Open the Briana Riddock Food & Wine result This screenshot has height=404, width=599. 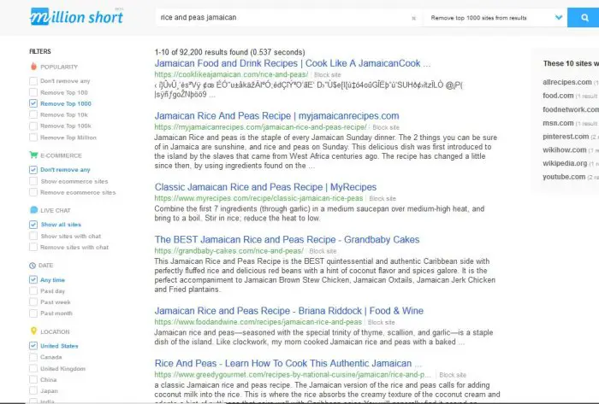pyautogui.click(x=289, y=311)
